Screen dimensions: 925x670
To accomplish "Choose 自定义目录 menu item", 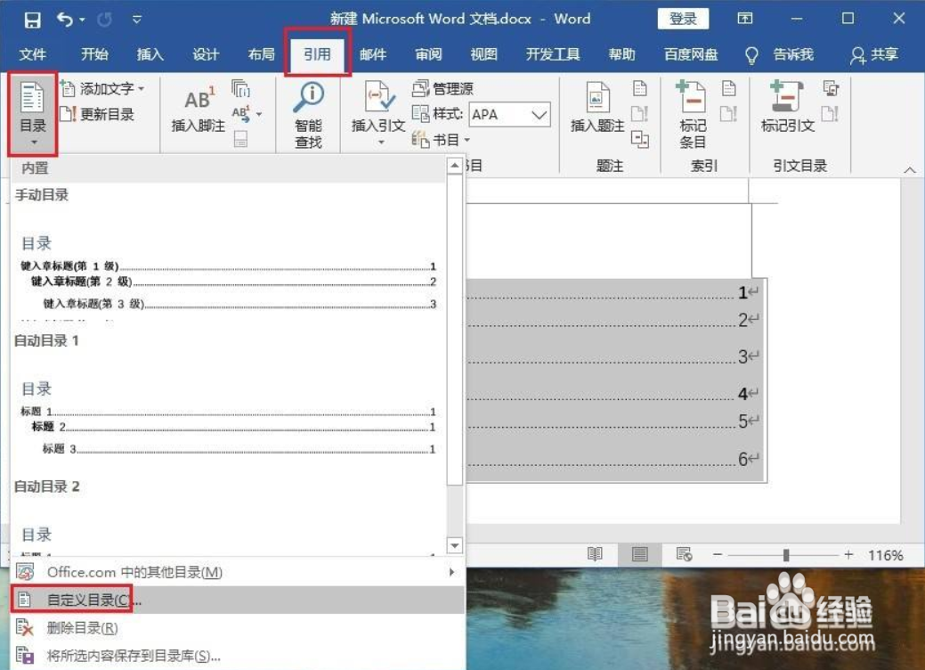I will [238, 600].
